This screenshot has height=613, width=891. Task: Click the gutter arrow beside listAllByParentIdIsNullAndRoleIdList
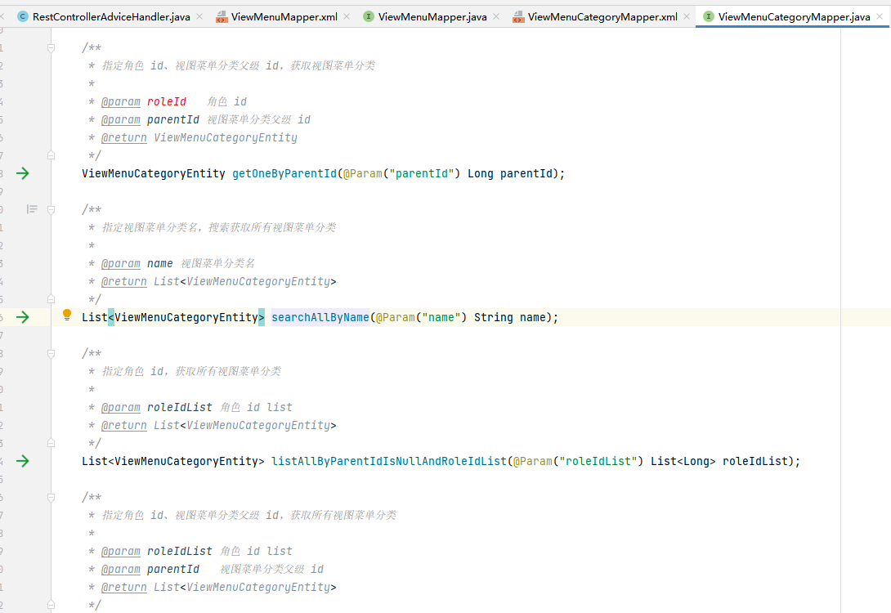23,461
